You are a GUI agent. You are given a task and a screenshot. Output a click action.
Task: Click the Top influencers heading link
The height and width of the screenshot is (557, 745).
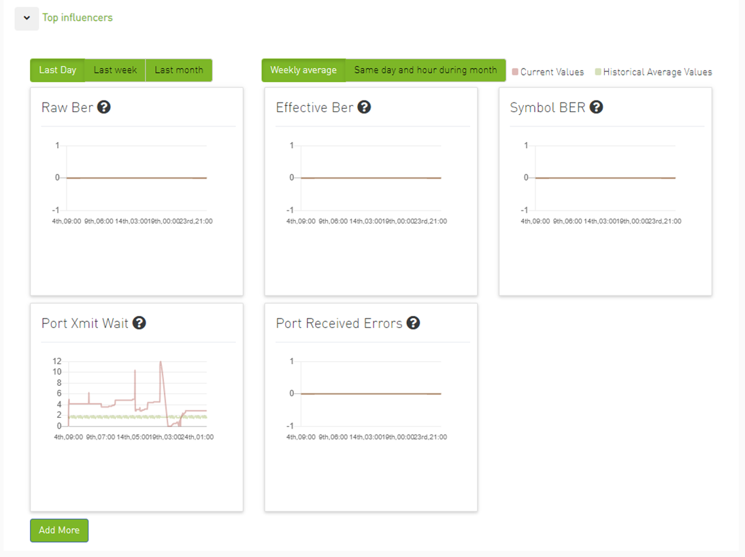tap(78, 18)
